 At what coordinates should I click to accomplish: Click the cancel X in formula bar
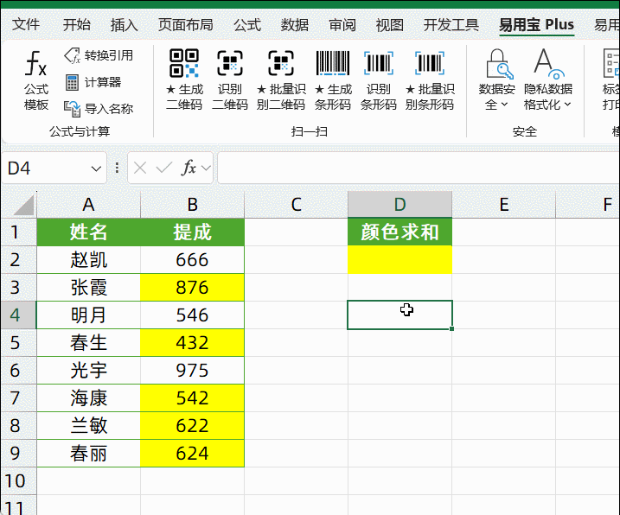pyautogui.click(x=140, y=168)
